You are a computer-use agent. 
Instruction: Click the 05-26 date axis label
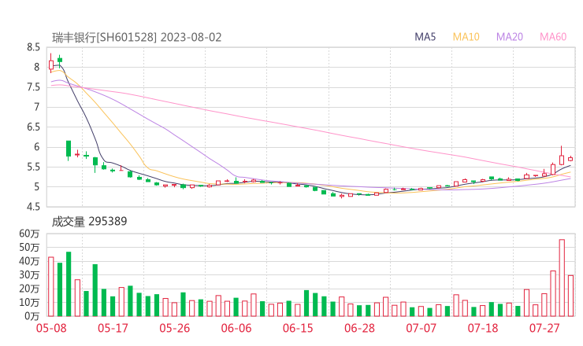pos(174,328)
